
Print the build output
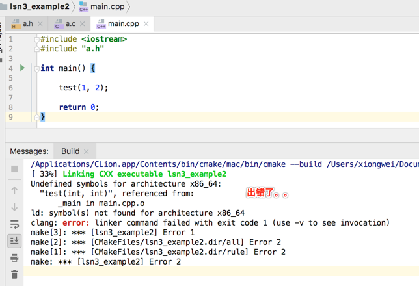(14, 258)
